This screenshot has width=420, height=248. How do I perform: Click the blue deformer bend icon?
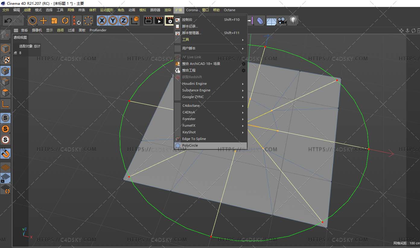(x=260, y=21)
